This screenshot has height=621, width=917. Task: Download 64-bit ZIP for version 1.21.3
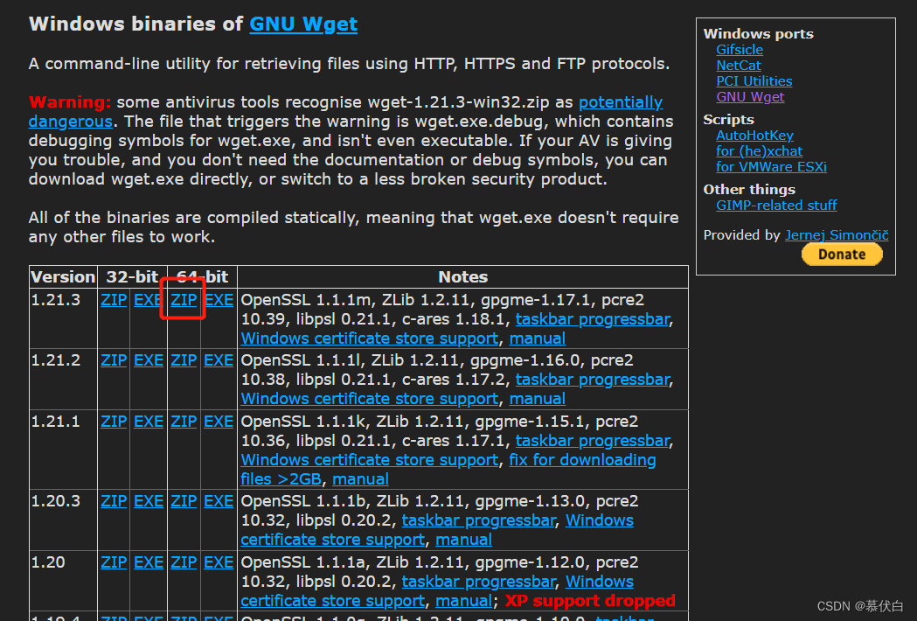click(184, 300)
